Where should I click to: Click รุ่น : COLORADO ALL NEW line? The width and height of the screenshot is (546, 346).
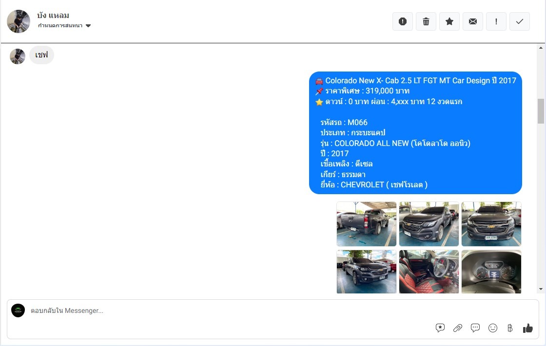395,143
